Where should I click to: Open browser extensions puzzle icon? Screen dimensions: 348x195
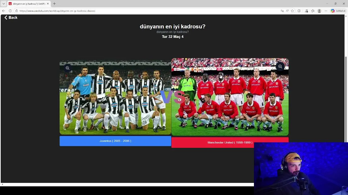click(x=299, y=11)
